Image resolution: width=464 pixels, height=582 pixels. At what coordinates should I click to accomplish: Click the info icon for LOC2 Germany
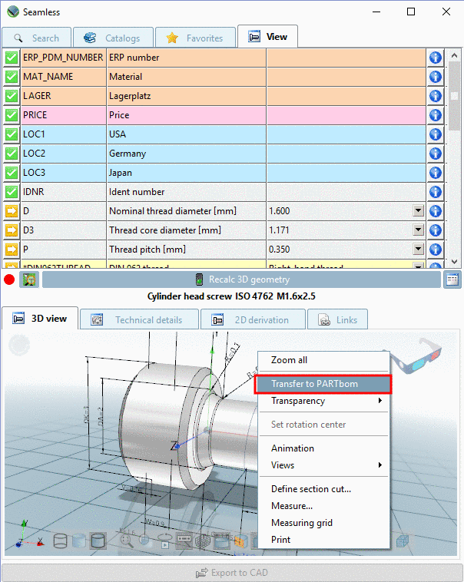pyautogui.click(x=435, y=154)
